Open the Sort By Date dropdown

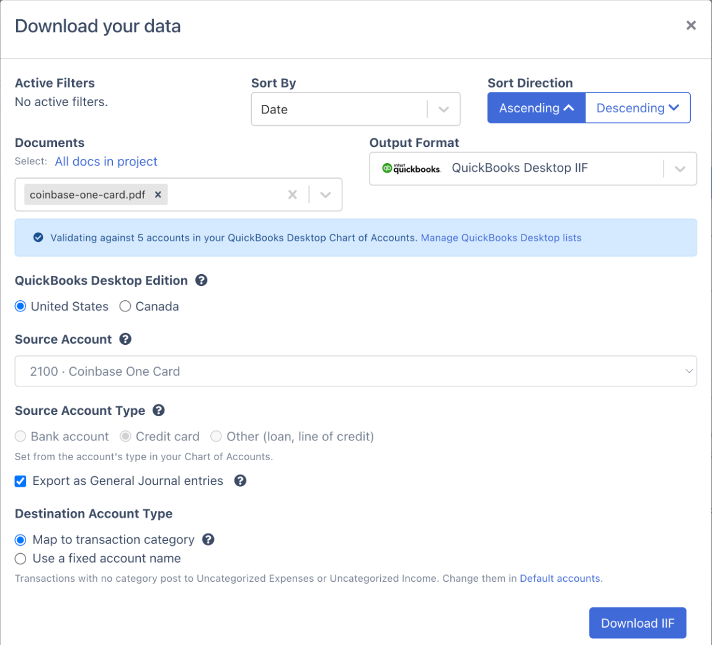pos(355,109)
